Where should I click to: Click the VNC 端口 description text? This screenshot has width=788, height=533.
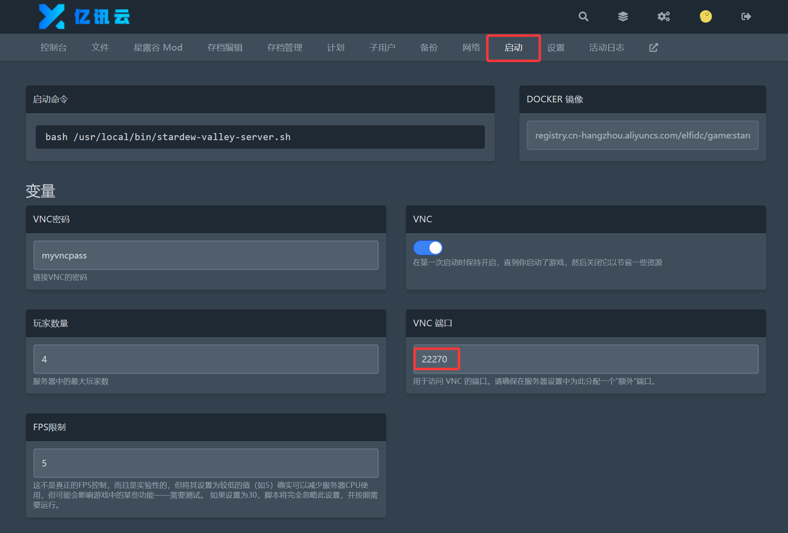coord(535,381)
